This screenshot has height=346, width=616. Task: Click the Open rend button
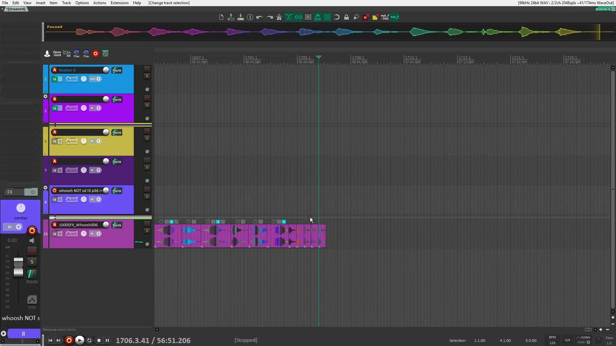click(x=57, y=54)
